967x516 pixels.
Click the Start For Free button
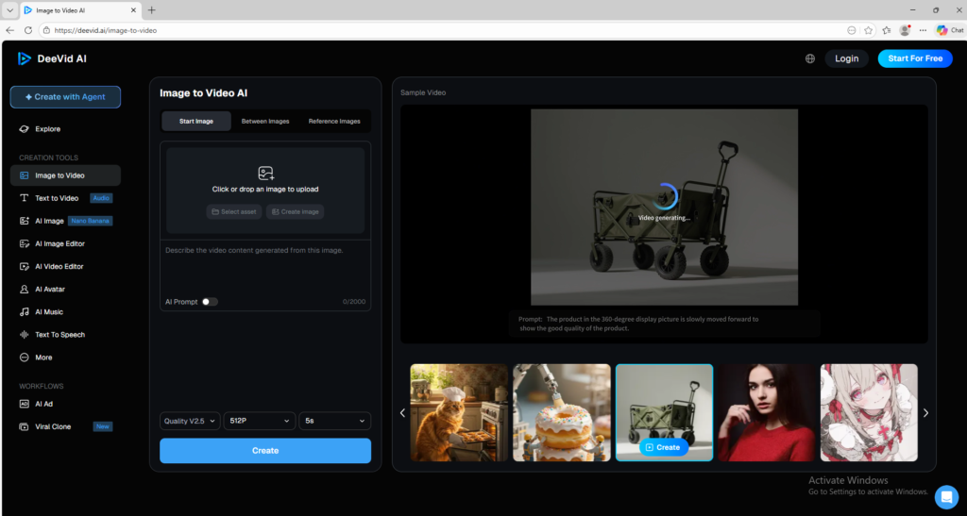[914, 58]
